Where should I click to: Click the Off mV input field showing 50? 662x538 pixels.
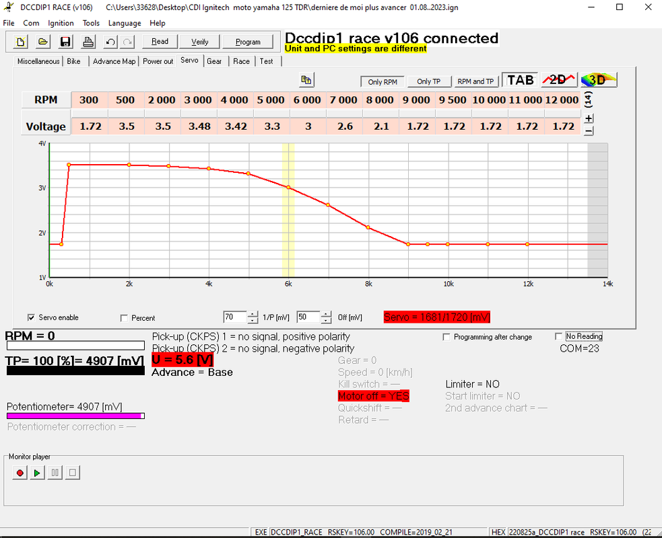coord(308,317)
